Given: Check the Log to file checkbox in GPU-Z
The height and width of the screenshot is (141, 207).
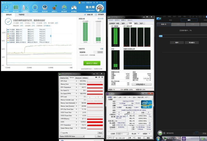Looking at the screenshot, I should click(x=61, y=133).
